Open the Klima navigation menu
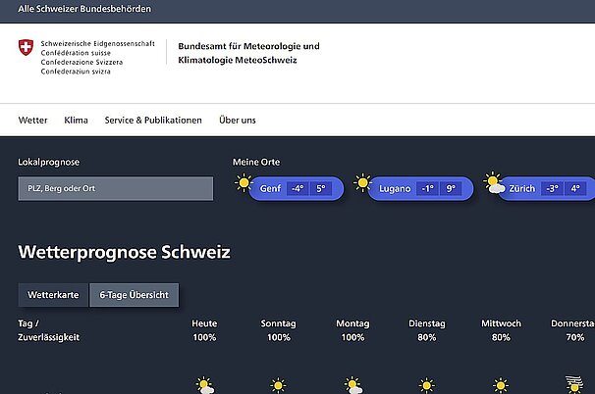Viewport: 595px width, 394px height. point(76,121)
